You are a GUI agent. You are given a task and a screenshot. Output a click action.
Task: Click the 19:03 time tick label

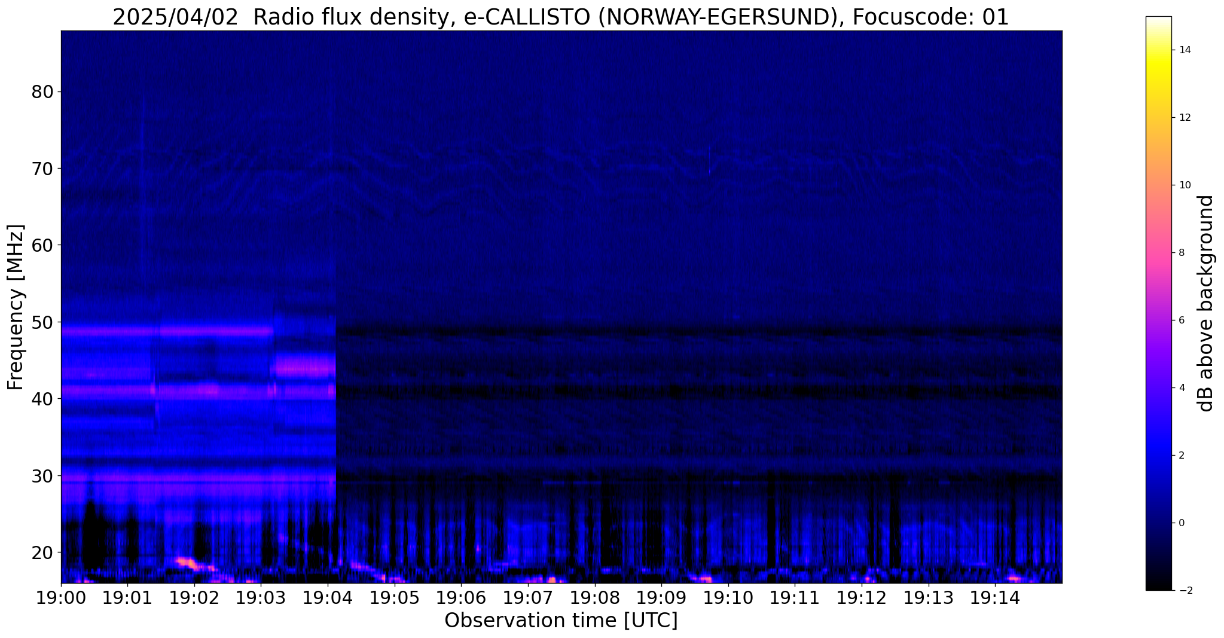coord(261,597)
